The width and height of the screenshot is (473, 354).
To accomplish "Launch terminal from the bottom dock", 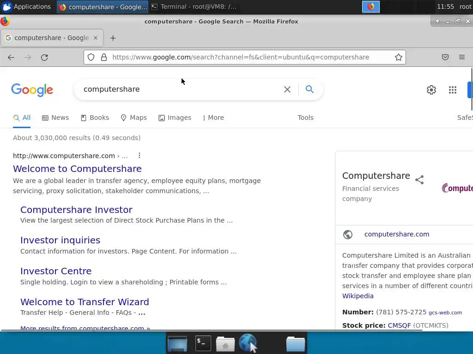I will [x=203, y=343].
